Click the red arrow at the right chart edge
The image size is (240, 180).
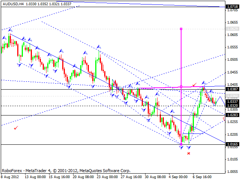pyautogui.click(x=224, y=118)
